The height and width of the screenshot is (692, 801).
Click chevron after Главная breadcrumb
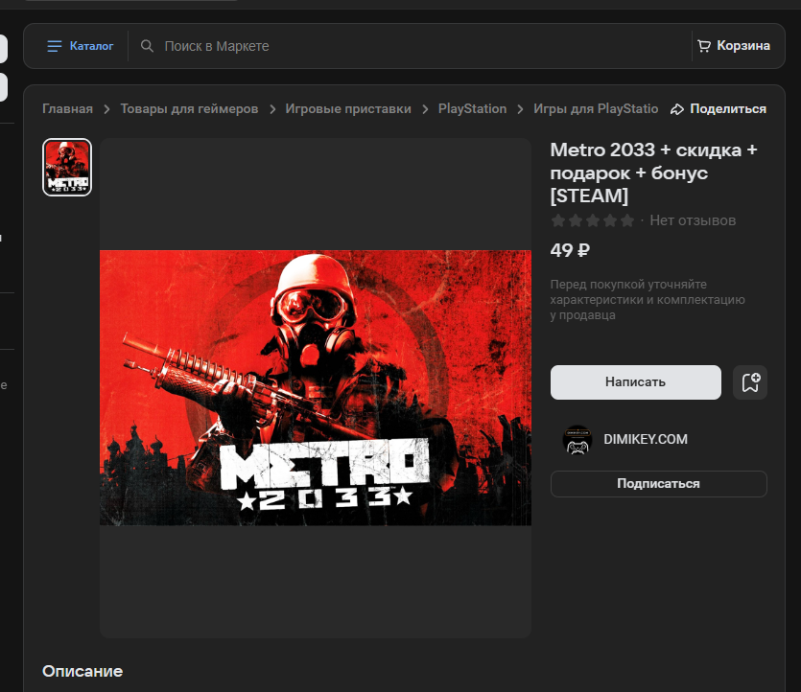[106, 109]
